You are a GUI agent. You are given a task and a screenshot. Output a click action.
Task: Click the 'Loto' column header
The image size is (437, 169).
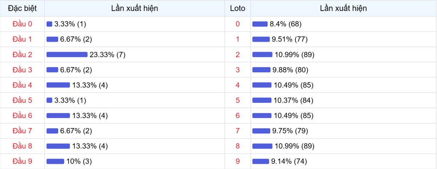[x=238, y=8]
